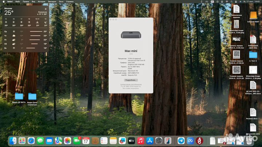Click the Ср forecast row in weather widget
262x147 pixels.
[x=25, y=31]
